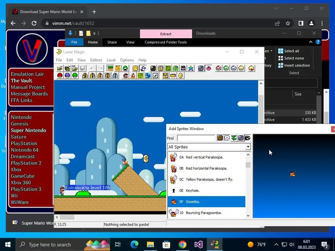This screenshot has height=251, width=335.
Task: Click the Find input field in Add Sprites
Action: (x=196, y=138)
